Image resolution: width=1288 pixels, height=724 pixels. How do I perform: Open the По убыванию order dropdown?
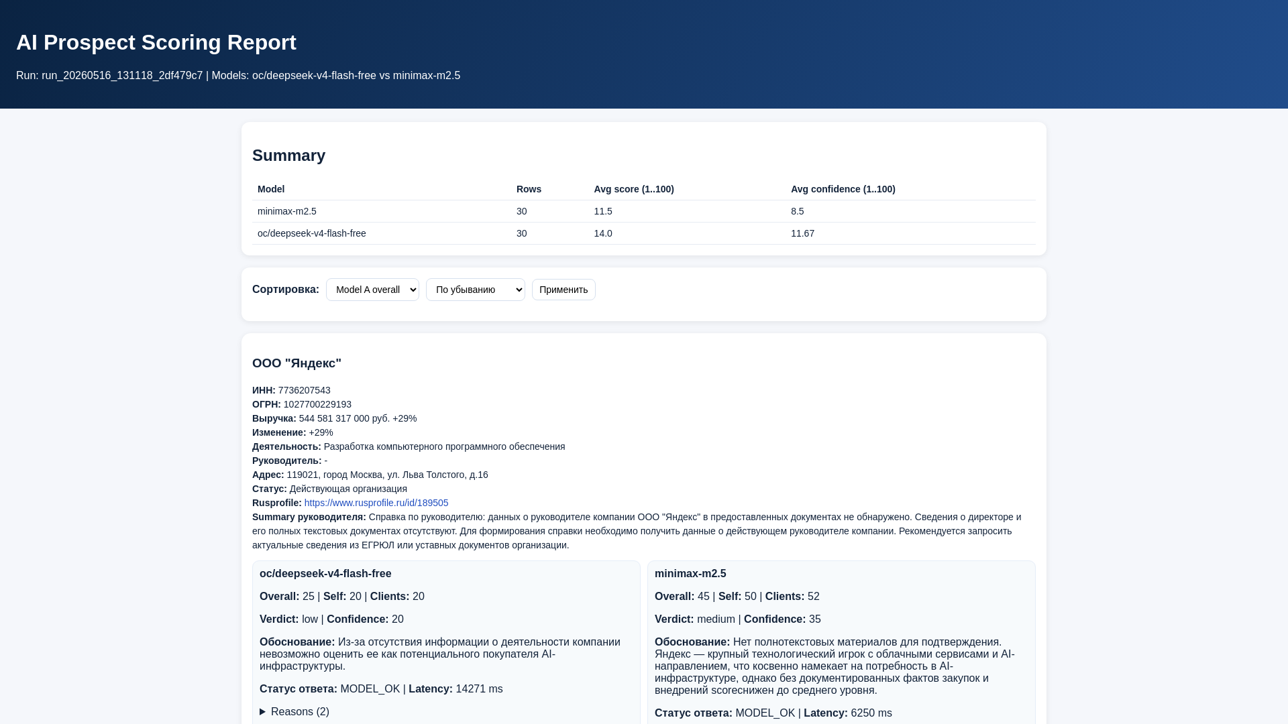tap(475, 290)
